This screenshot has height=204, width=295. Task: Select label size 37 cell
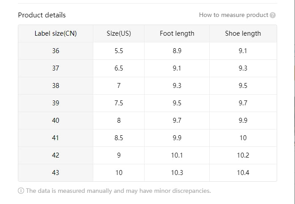click(56, 68)
